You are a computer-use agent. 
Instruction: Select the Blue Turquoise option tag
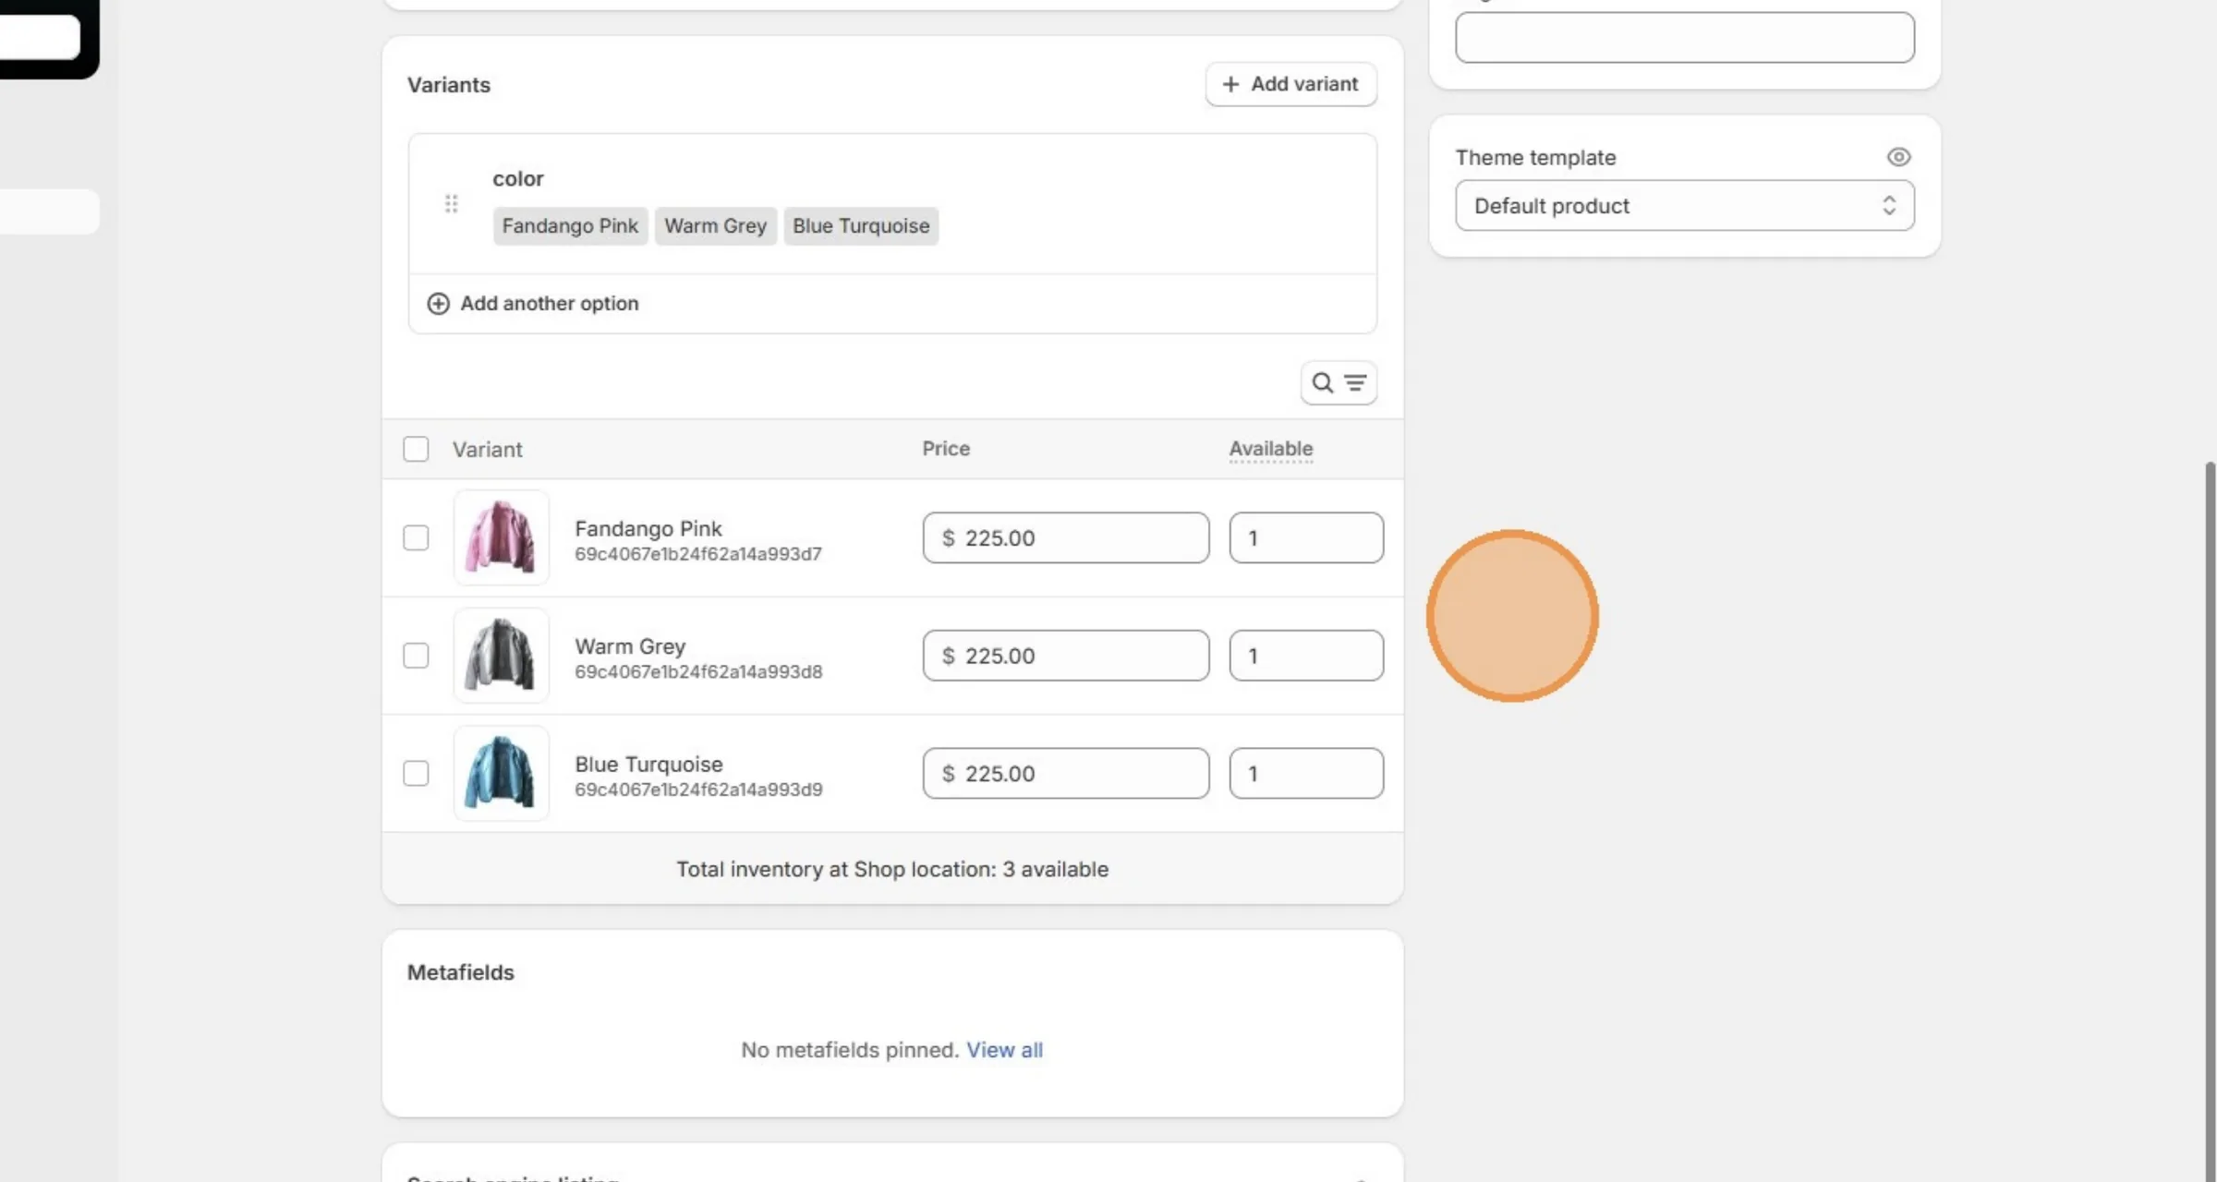tap(861, 225)
